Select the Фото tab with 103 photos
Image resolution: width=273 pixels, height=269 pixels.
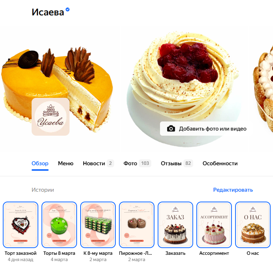137,163
